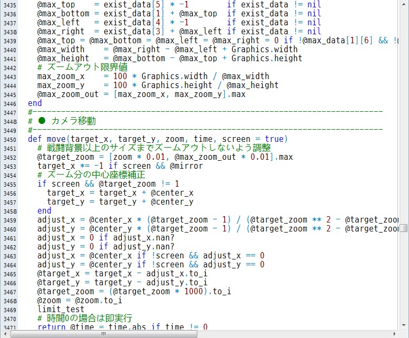The height and width of the screenshot is (338, 409).
Task: Click '@max_width' assignment on line 3440
Action: pyautogui.click(x=61, y=49)
